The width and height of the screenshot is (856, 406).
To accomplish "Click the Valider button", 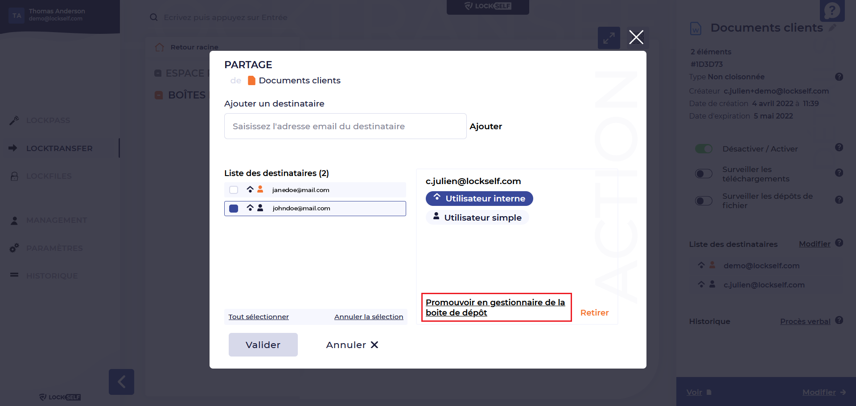I will (x=263, y=344).
